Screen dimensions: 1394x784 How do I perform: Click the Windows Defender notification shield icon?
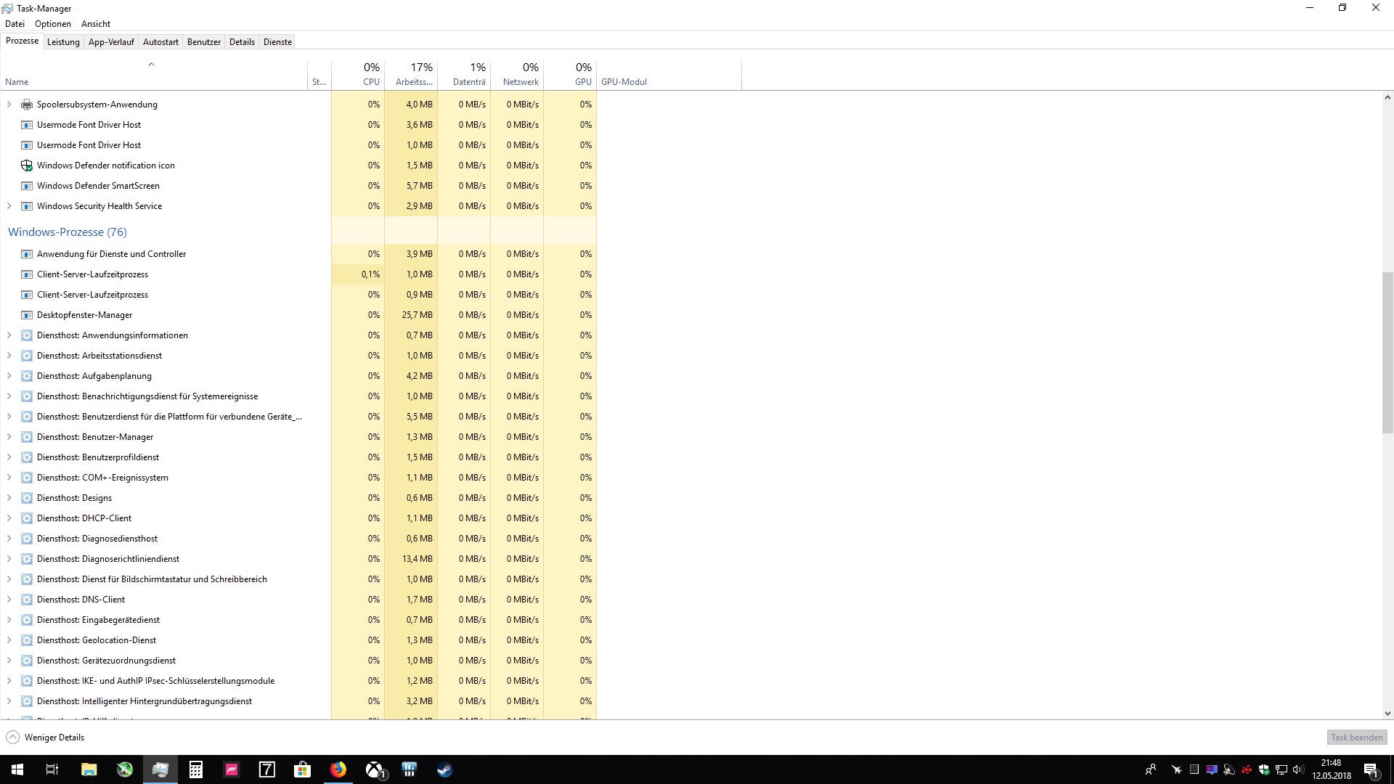[x=27, y=166]
